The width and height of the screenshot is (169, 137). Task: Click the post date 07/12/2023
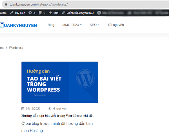pos(33,109)
